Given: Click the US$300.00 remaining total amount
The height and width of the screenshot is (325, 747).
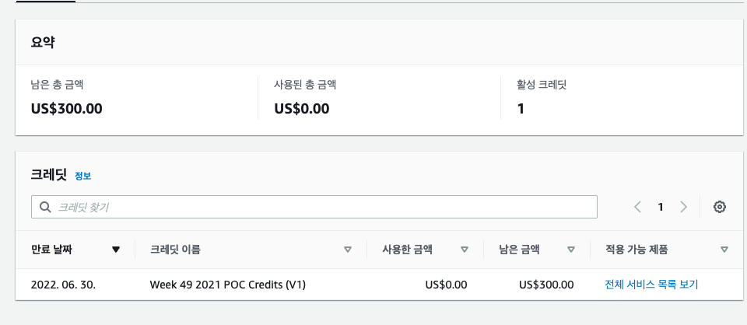Looking at the screenshot, I should coord(67,108).
